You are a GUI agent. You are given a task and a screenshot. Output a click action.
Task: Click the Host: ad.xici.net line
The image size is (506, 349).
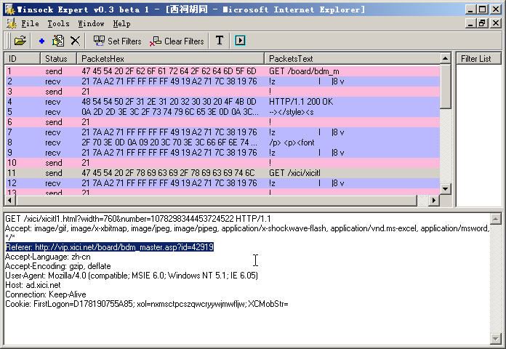click(x=33, y=285)
